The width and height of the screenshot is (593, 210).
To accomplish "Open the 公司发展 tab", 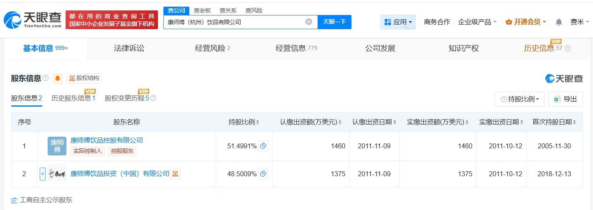I will pos(380,48).
